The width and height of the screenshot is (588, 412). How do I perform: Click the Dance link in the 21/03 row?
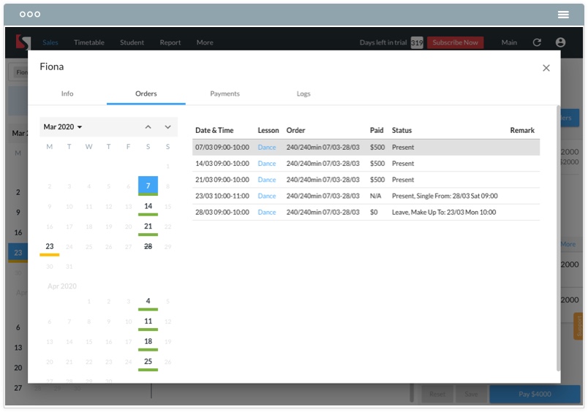(267, 180)
